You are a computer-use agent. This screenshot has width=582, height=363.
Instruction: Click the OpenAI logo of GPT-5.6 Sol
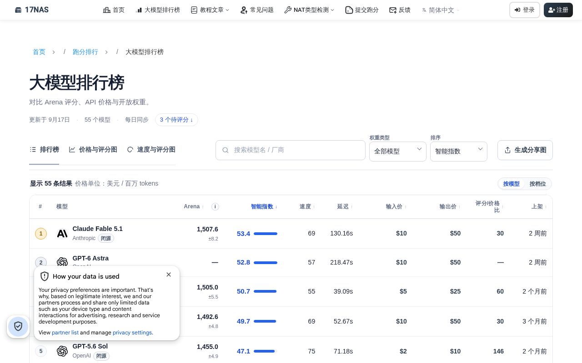[x=62, y=351]
